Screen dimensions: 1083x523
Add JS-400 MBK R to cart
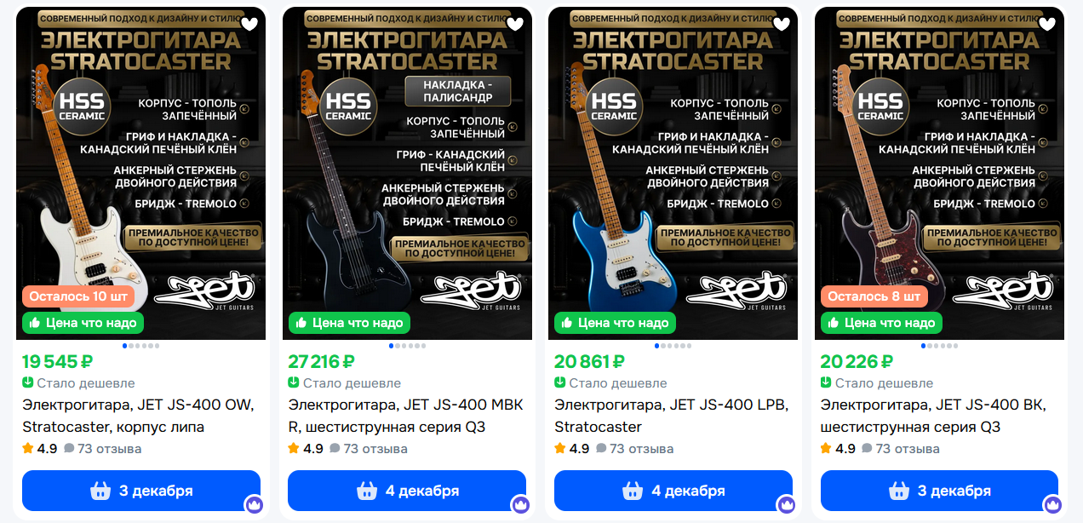407,491
